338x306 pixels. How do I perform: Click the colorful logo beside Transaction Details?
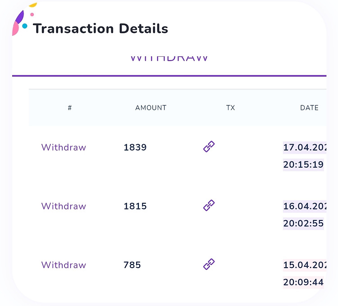(x=22, y=22)
